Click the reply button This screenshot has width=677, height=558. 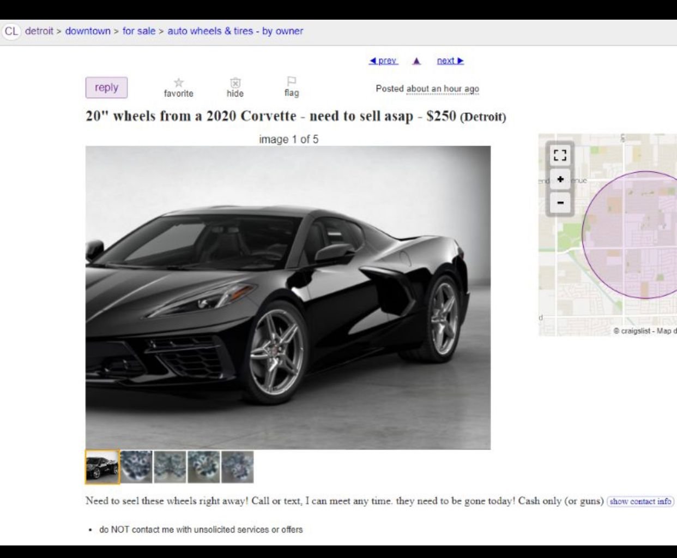pyautogui.click(x=106, y=87)
